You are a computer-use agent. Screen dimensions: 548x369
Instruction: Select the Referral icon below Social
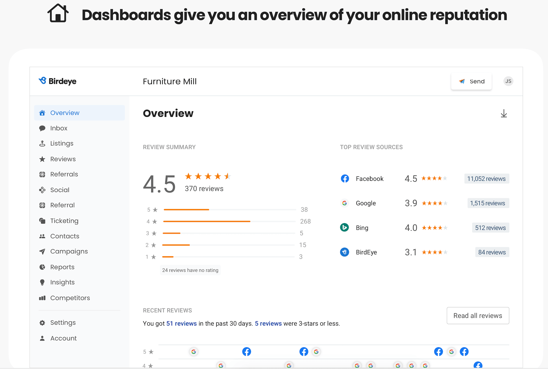point(42,205)
